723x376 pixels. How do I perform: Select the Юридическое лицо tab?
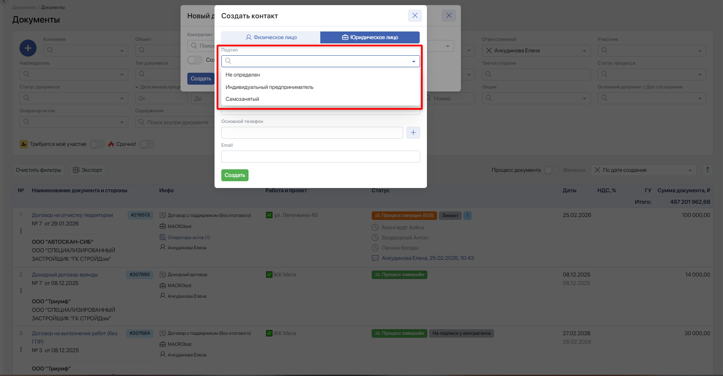(370, 37)
